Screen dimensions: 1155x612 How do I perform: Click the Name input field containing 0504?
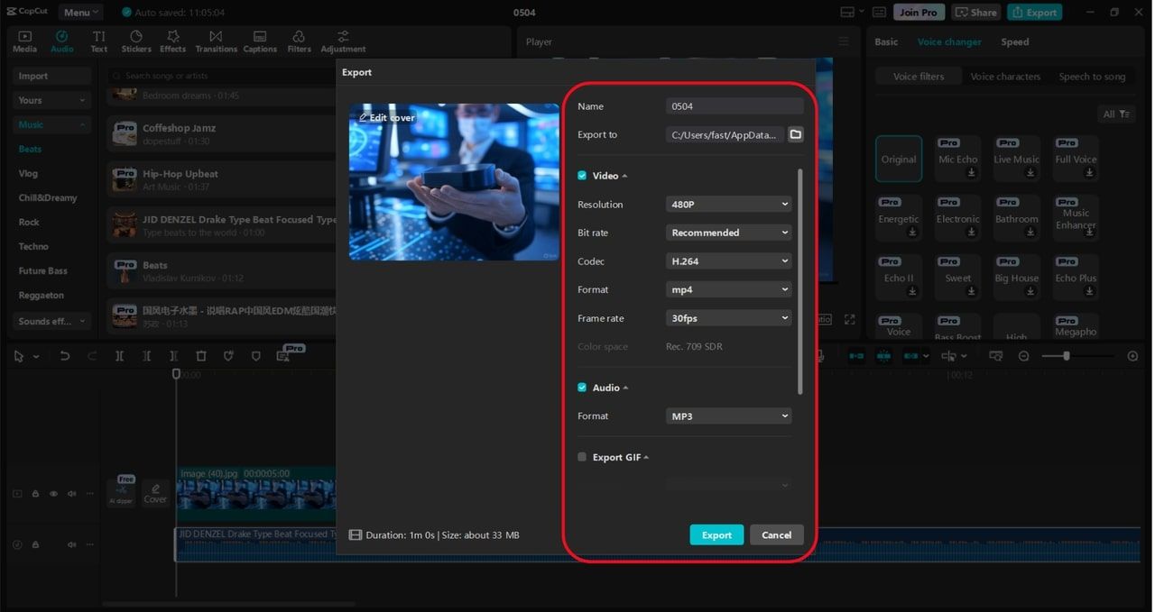(735, 106)
